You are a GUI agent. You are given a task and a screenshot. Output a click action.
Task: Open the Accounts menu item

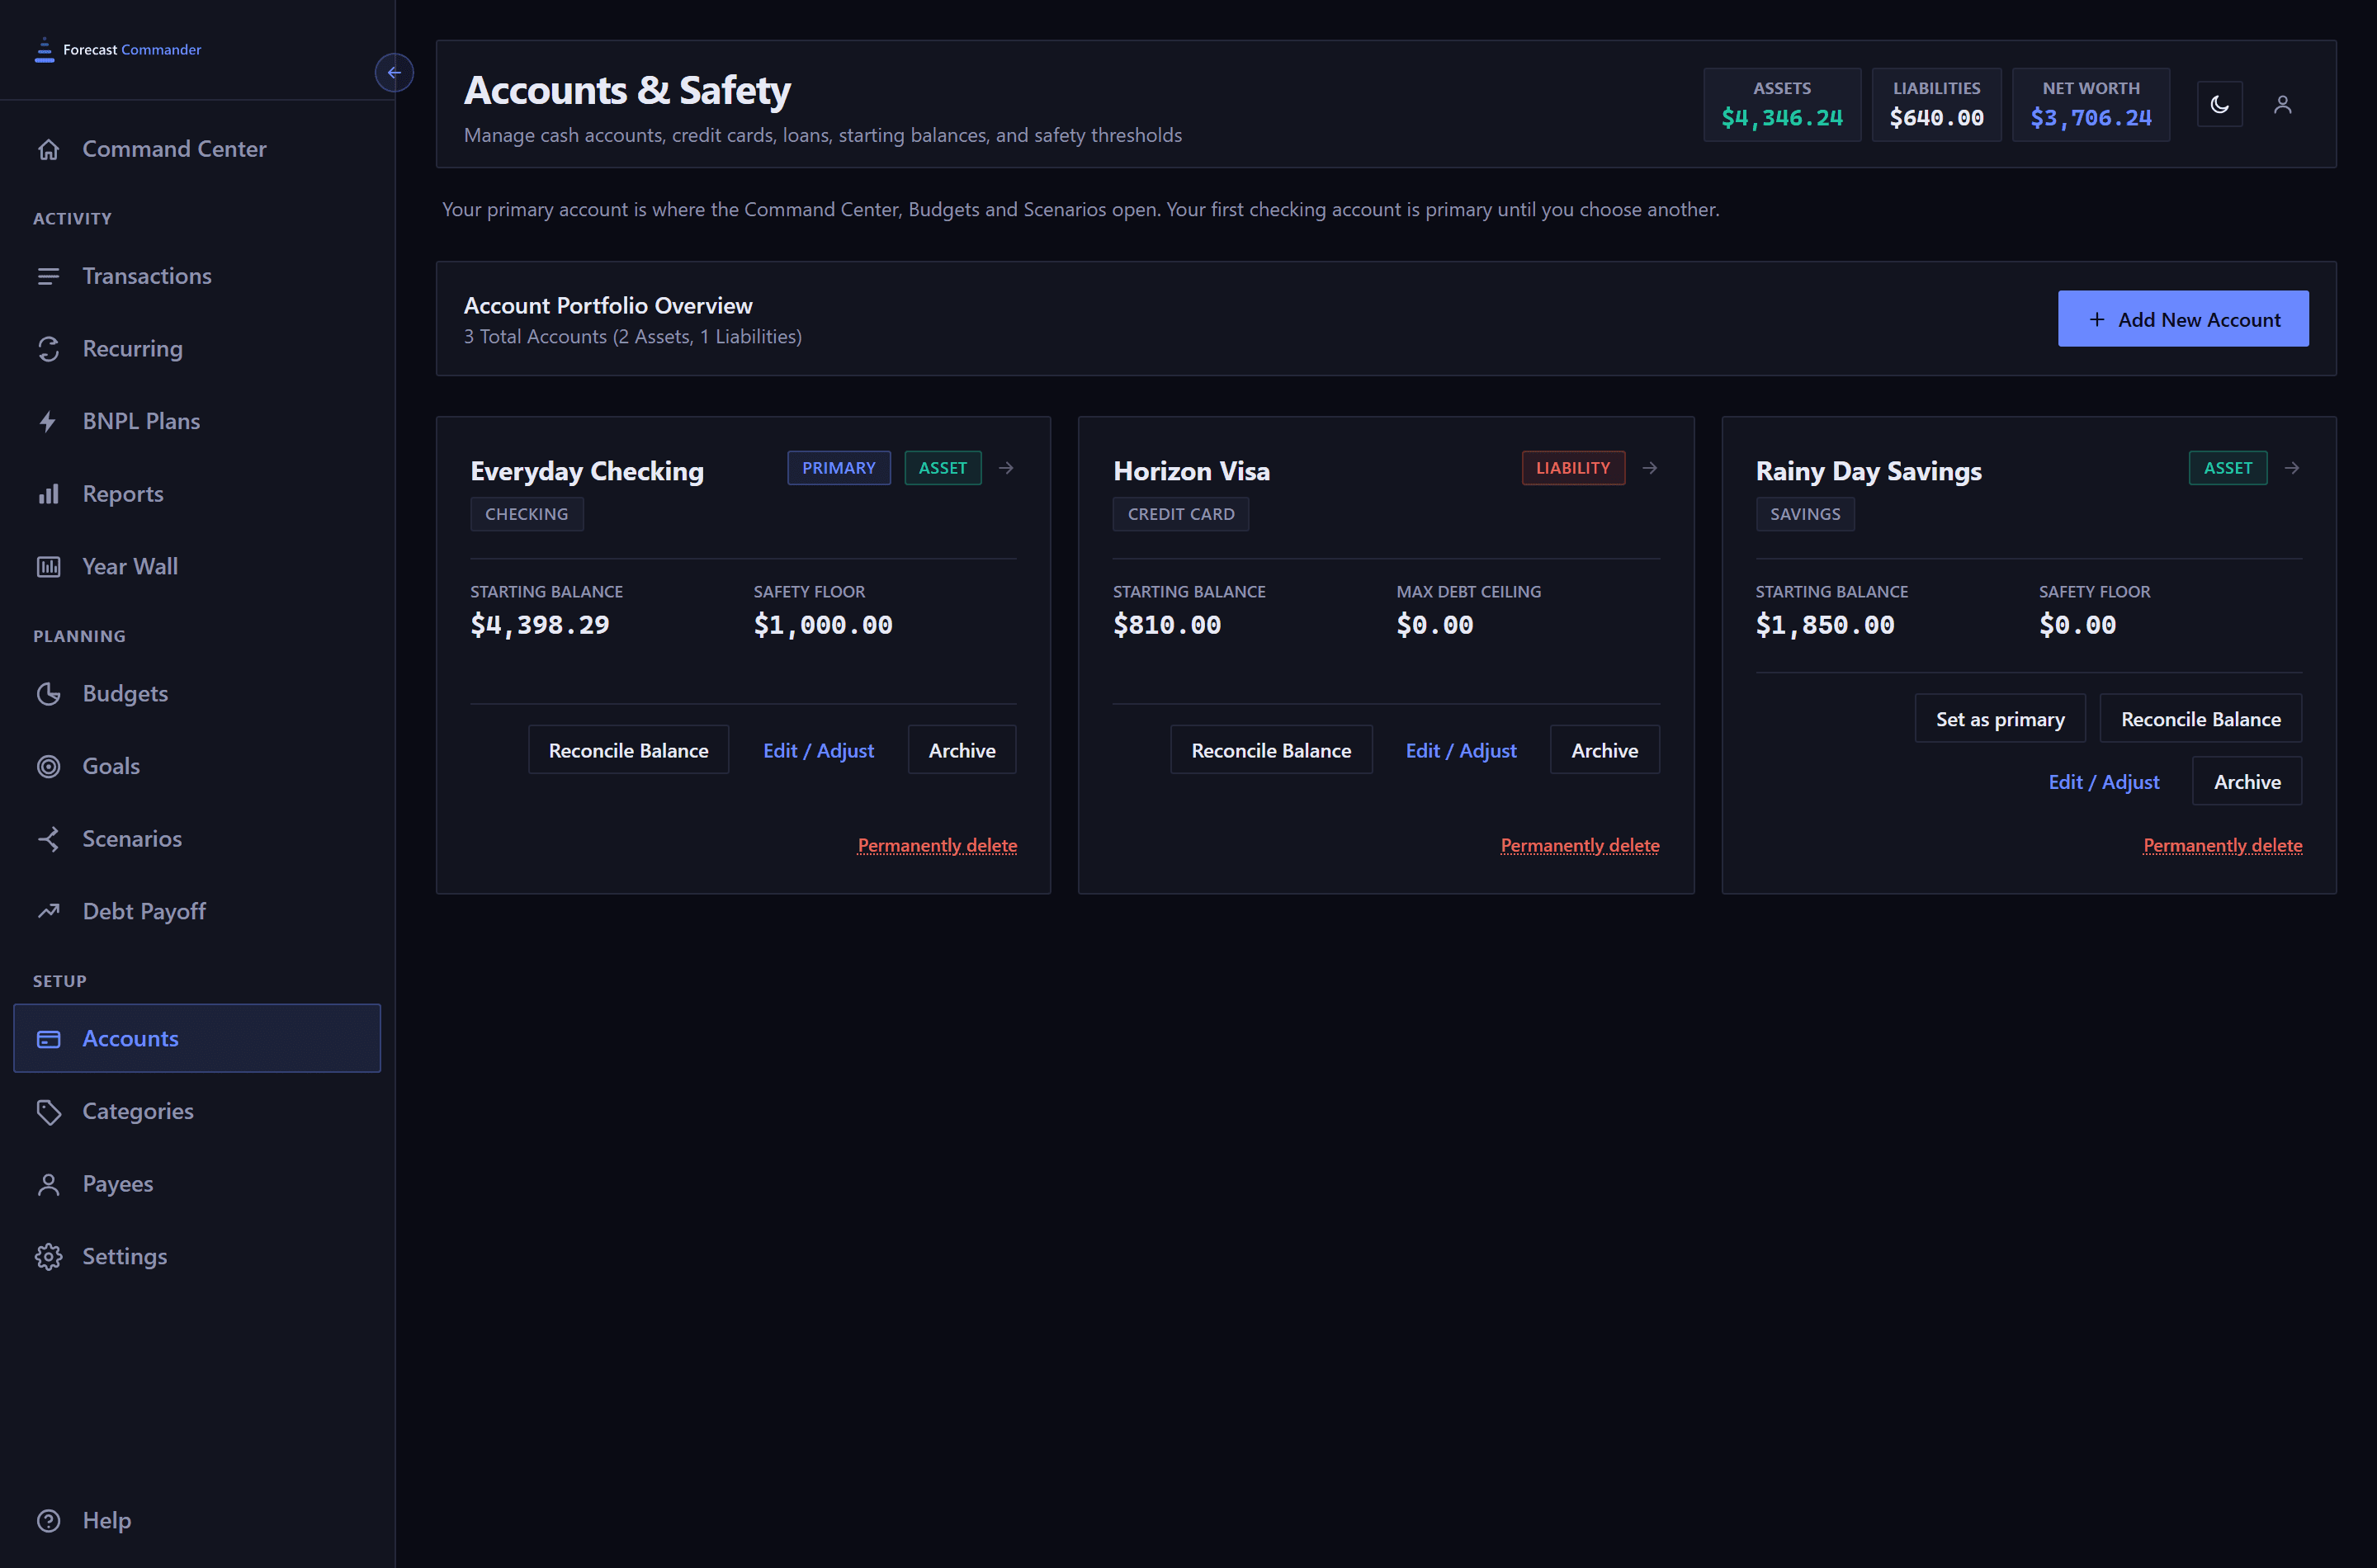197,1038
